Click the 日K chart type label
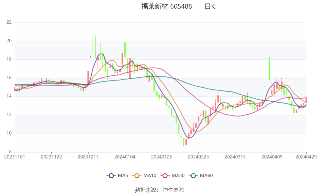This screenshot has height=194, width=319. pyautogui.click(x=210, y=6)
